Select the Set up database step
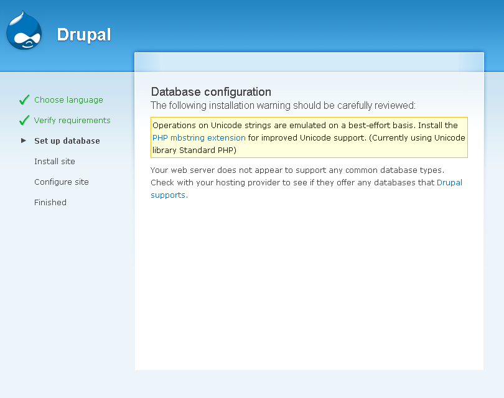 point(67,141)
